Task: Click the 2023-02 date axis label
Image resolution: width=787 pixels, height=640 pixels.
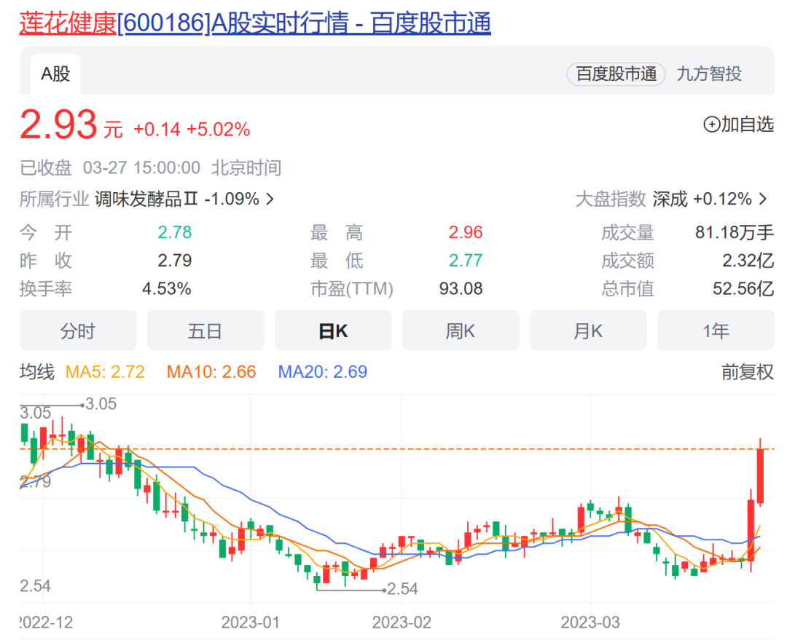Action: click(x=402, y=623)
